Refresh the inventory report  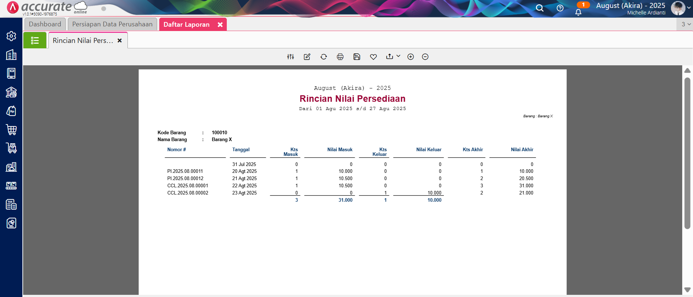click(324, 57)
